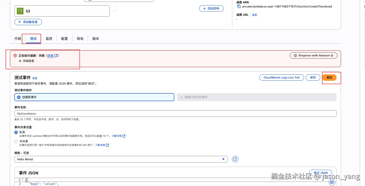Click the 格式 JSON button
The image size is (365, 186).
click(321, 173)
